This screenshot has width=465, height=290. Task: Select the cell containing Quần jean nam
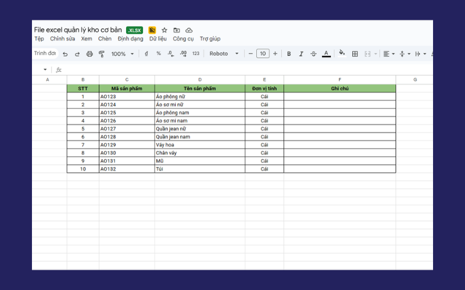pyautogui.click(x=199, y=137)
